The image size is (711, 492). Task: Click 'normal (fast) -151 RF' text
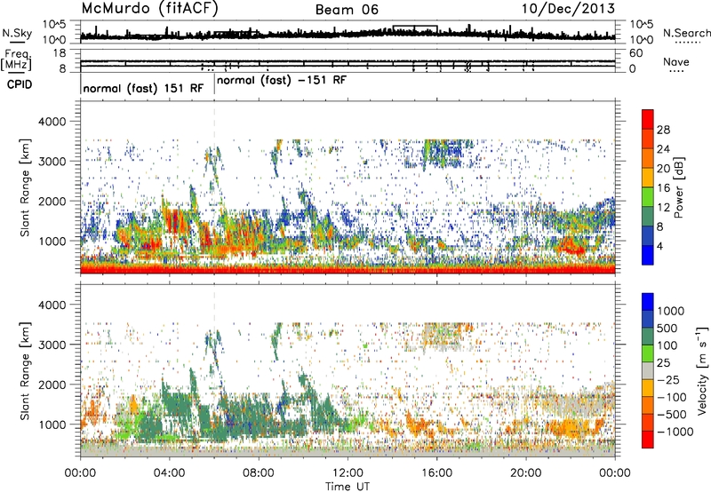pos(282,81)
